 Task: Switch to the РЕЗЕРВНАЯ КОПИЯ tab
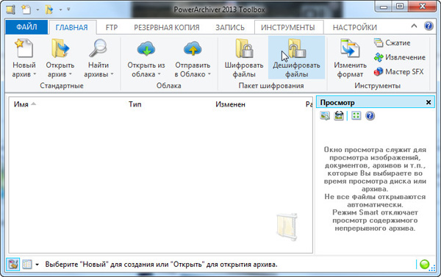tap(167, 27)
